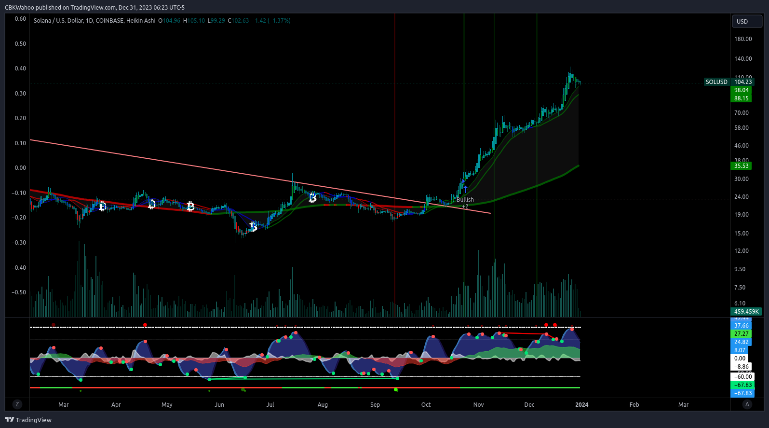Click the -0.50 label on left scale
Viewport: 769px width, 428px height.
[x=19, y=292]
